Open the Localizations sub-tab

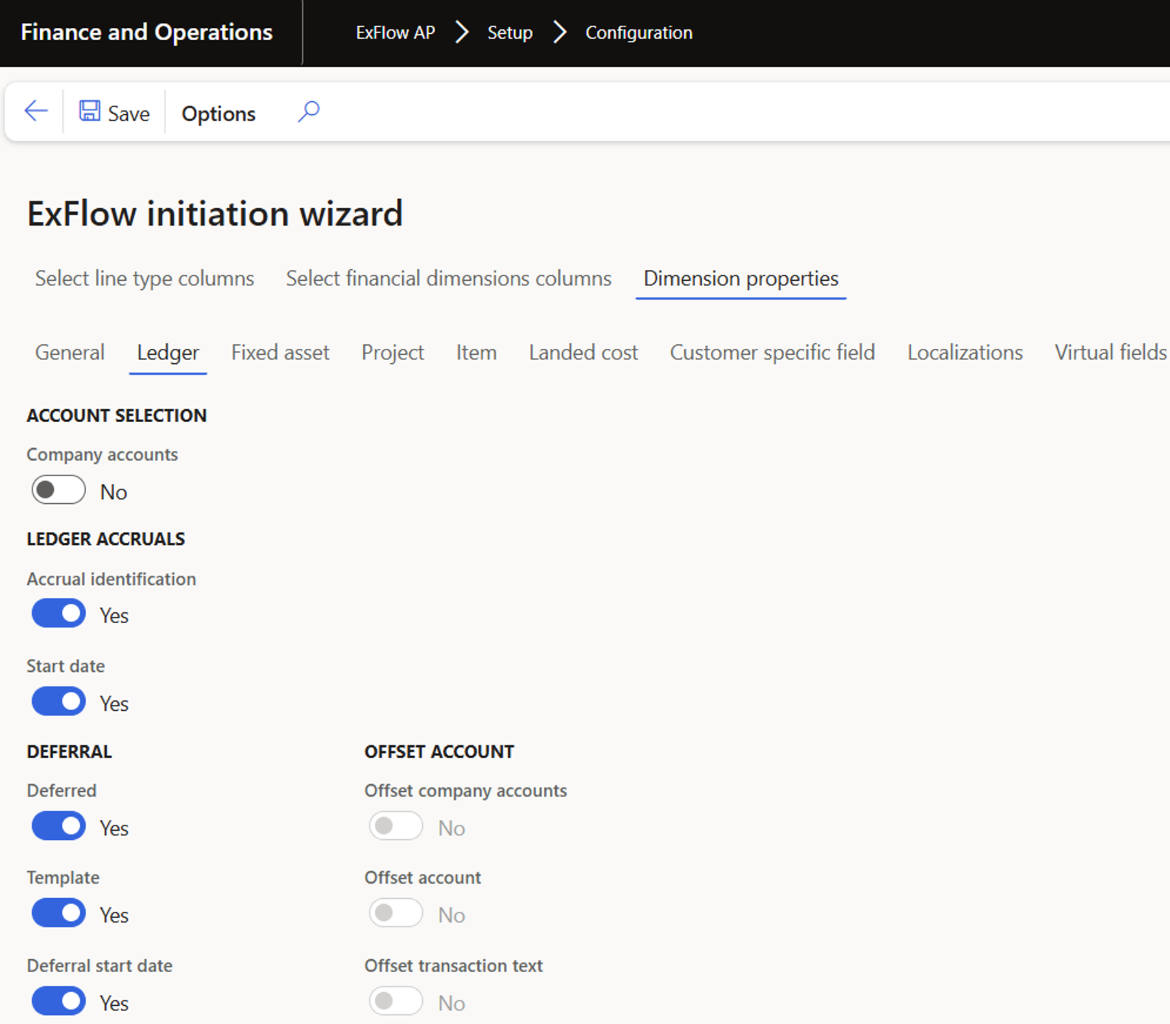tap(965, 352)
